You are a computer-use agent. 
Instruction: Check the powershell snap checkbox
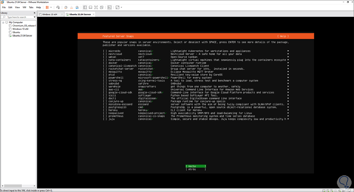pyautogui.click(x=105, y=78)
